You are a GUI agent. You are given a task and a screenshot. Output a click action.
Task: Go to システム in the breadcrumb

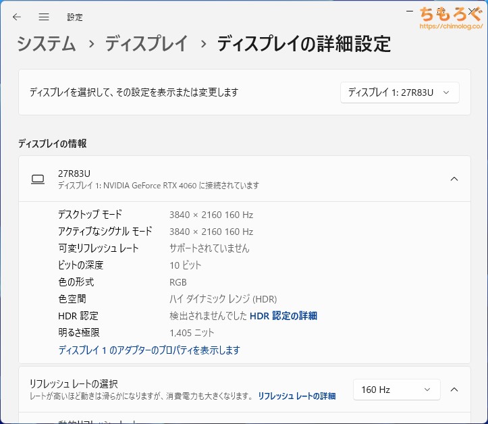click(x=47, y=45)
